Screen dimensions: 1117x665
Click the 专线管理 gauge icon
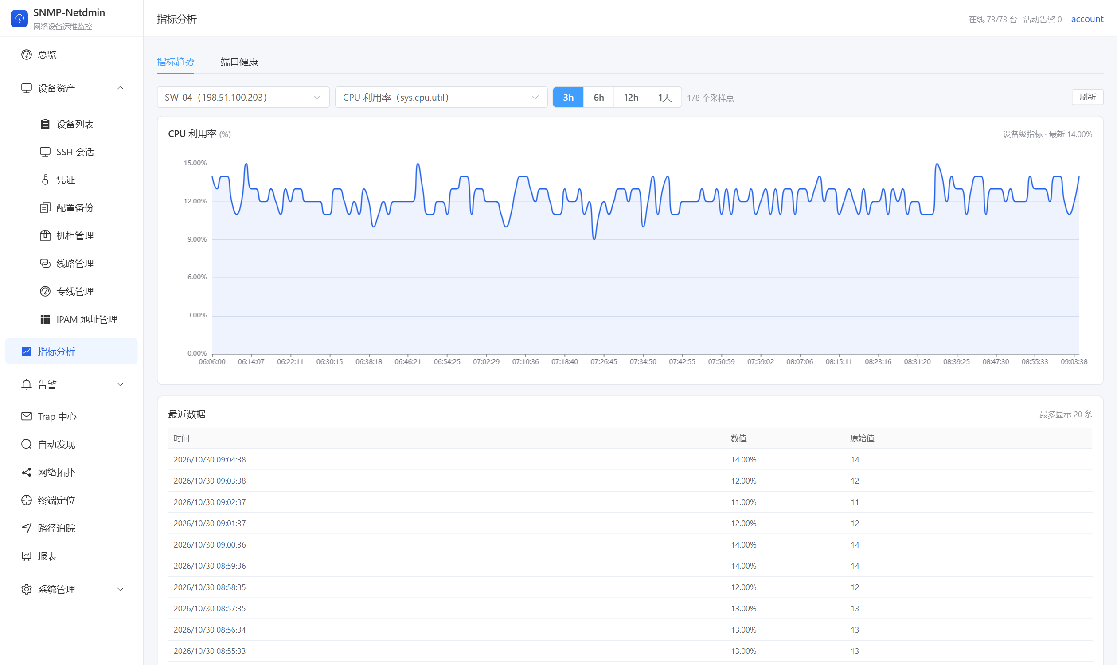coord(45,292)
